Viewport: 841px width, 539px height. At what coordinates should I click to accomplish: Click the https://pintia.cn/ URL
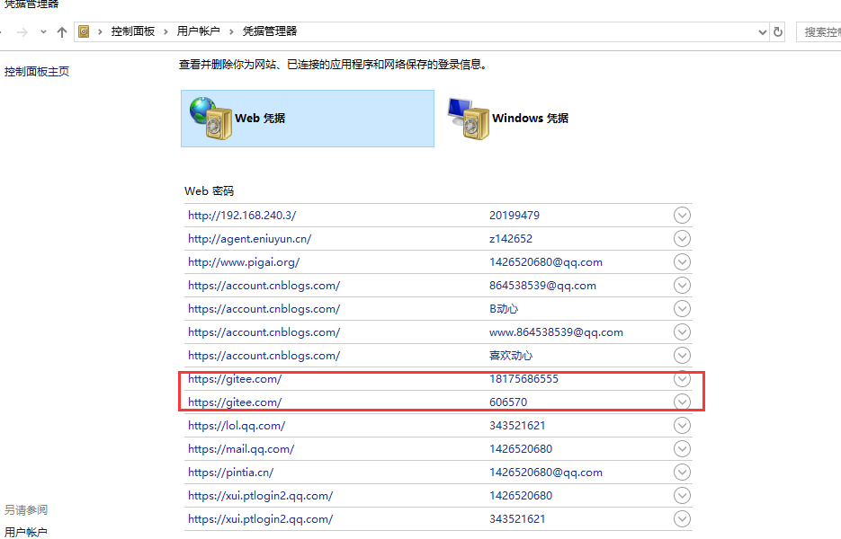coord(230,473)
